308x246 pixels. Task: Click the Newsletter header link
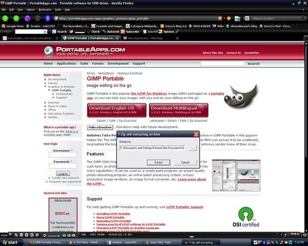pos(252,53)
